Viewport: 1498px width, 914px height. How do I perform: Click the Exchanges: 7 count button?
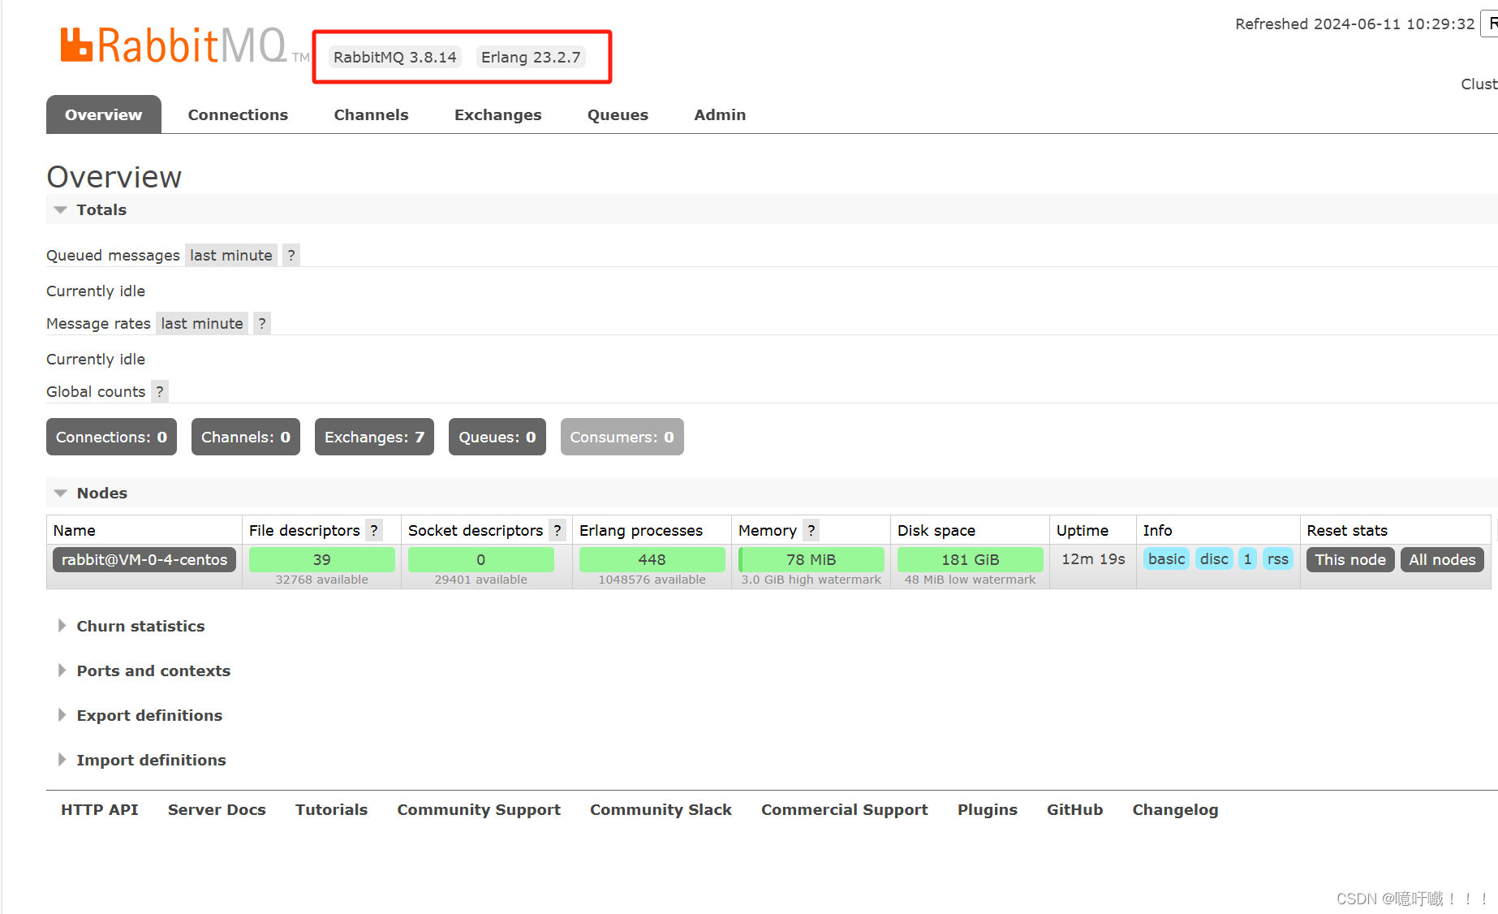coord(374,437)
